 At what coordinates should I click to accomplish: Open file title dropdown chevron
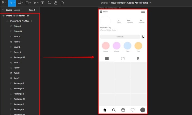(150, 3)
